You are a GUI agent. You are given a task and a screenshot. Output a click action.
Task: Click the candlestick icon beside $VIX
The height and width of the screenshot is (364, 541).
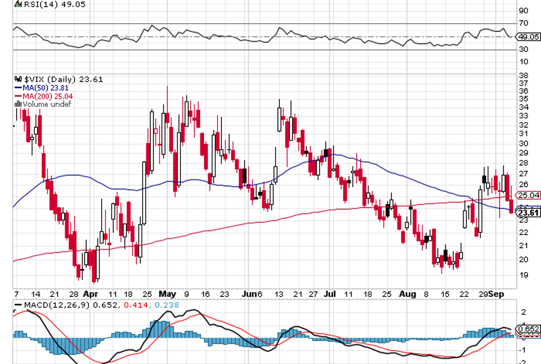tap(17, 80)
